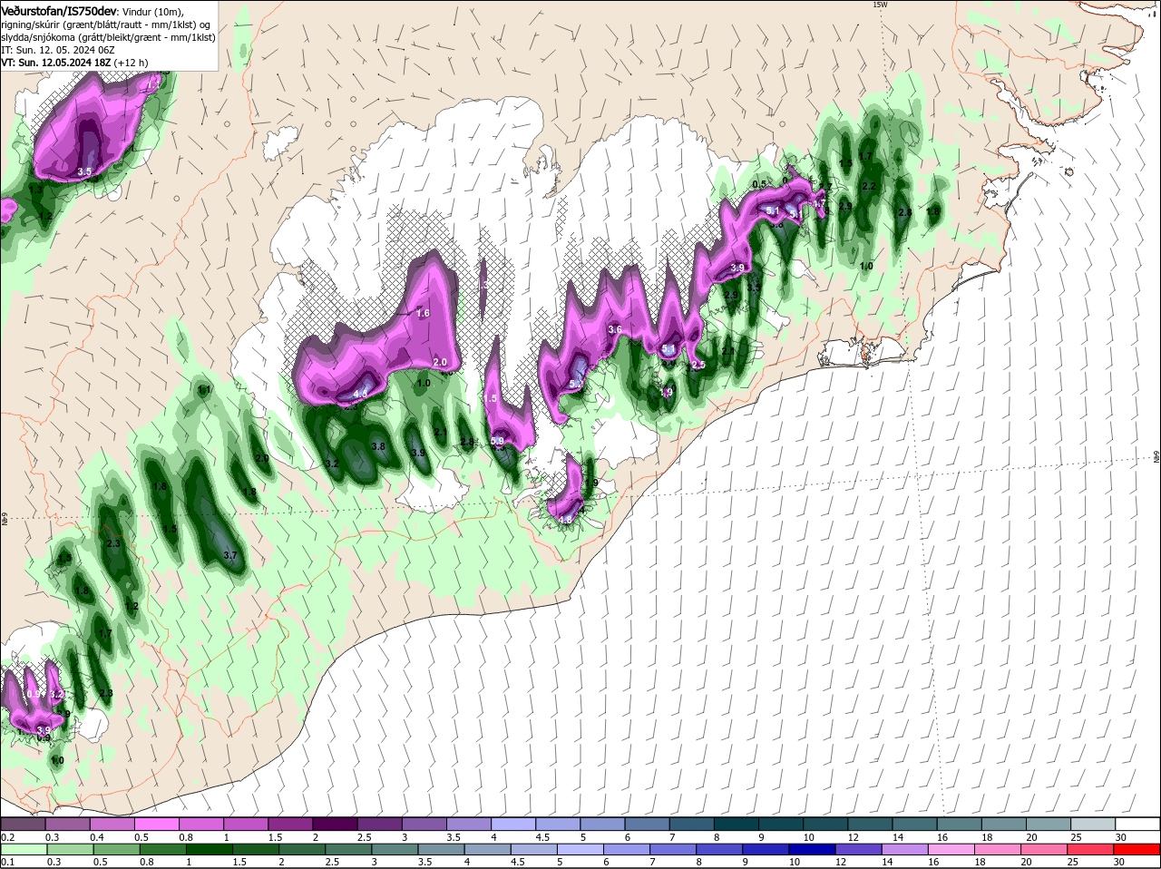The image size is (1161, 869).
Task: Click the 3.6 value in the purple snow band
Action: [x=615, y=329]
